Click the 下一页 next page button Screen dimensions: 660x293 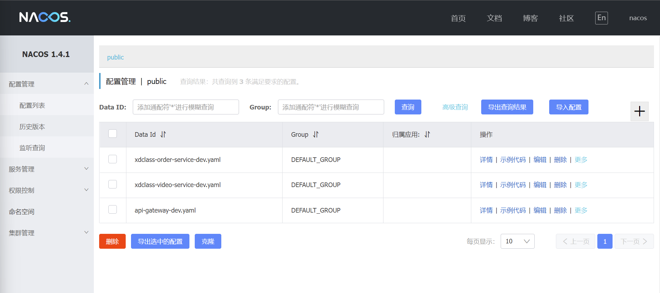tap(634, 241)
